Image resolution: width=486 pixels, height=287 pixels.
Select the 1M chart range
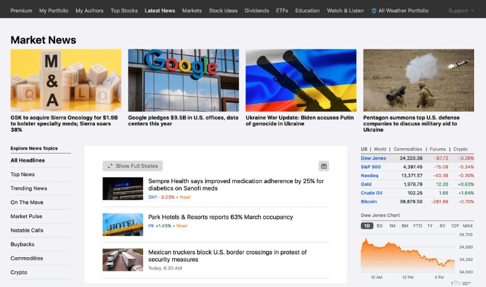[x=392, y=226]
